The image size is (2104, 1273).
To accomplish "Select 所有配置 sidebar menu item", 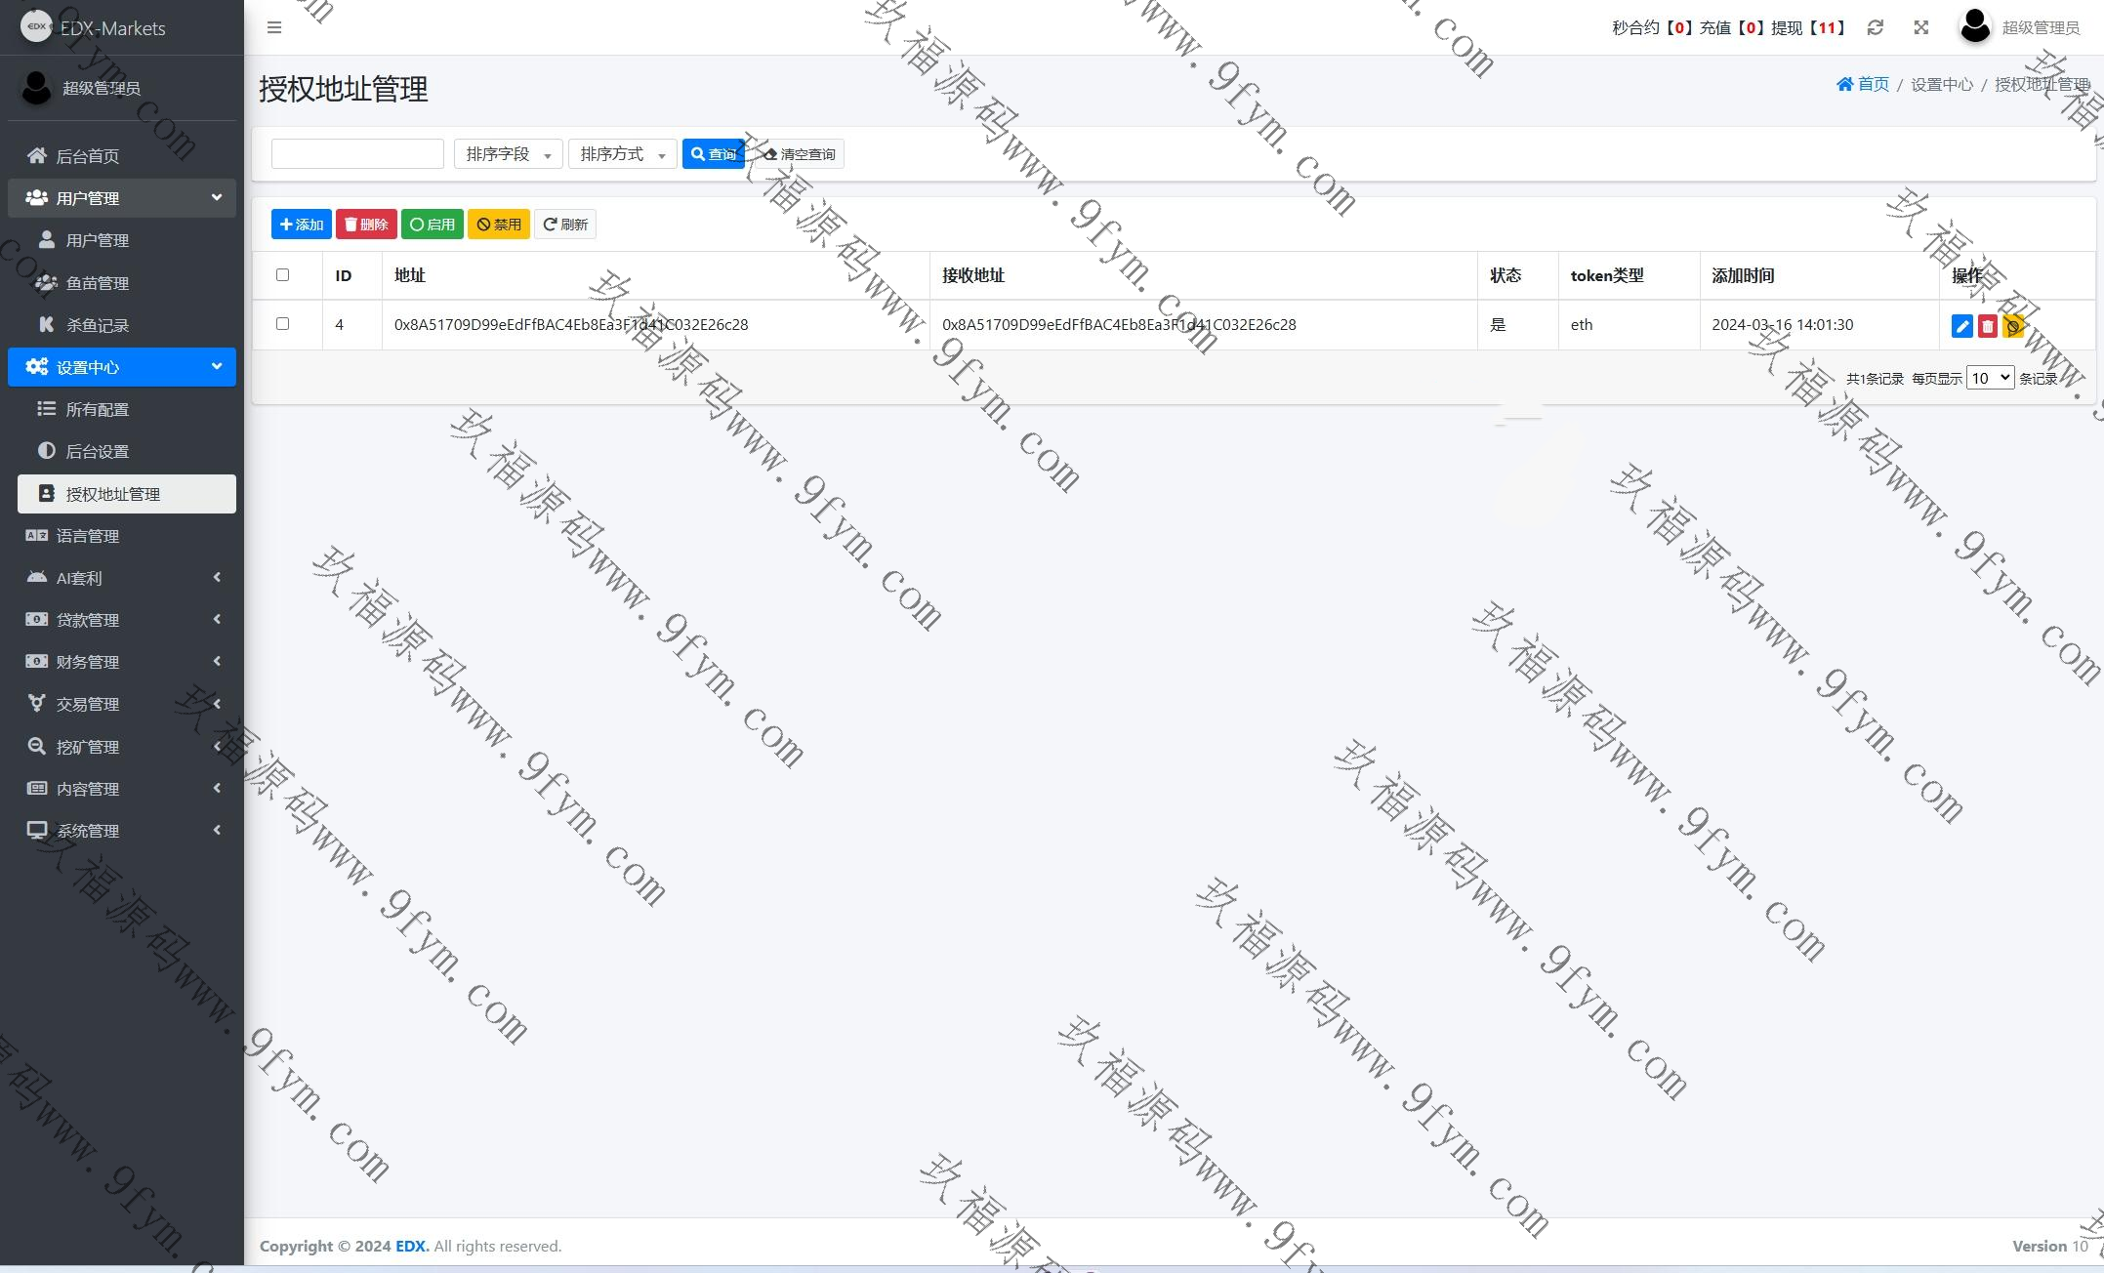I will [x=97, y=409].
